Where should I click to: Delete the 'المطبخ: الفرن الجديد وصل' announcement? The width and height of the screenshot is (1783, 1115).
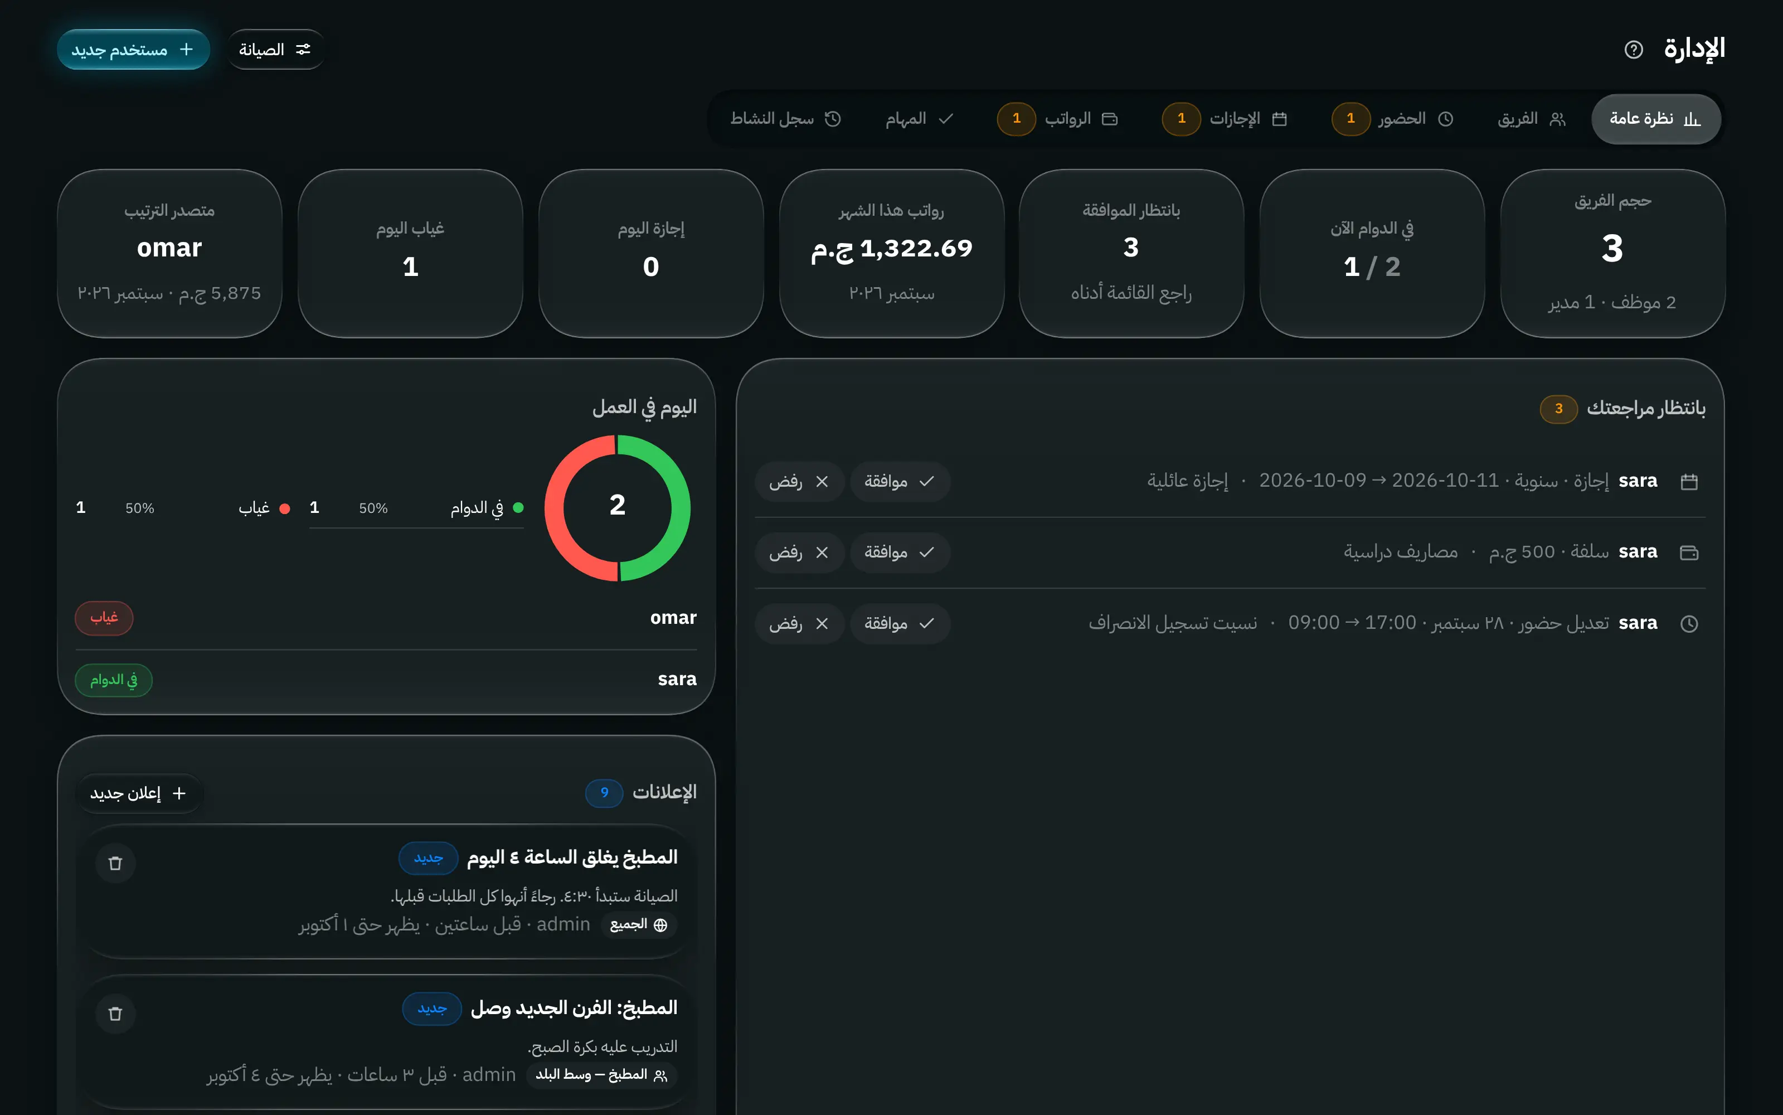pyautogui.click(x=115, y=1014)
